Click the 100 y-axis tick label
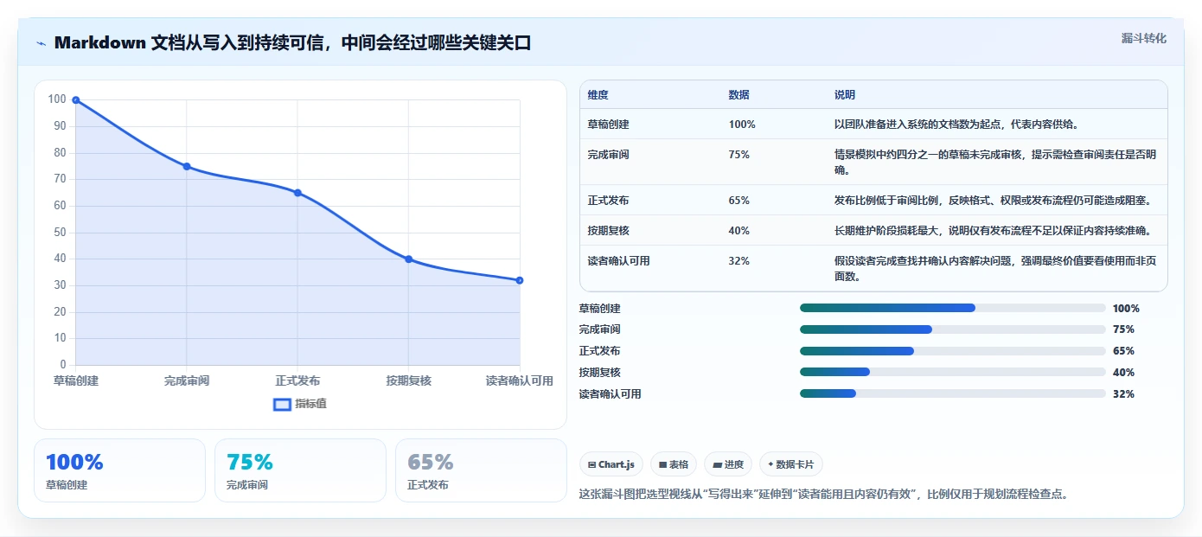The width and height of the screenshot is (1202, 537). click(x=57, y=99)
